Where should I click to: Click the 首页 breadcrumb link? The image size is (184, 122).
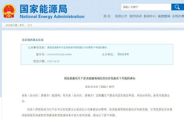click(22, 25)
